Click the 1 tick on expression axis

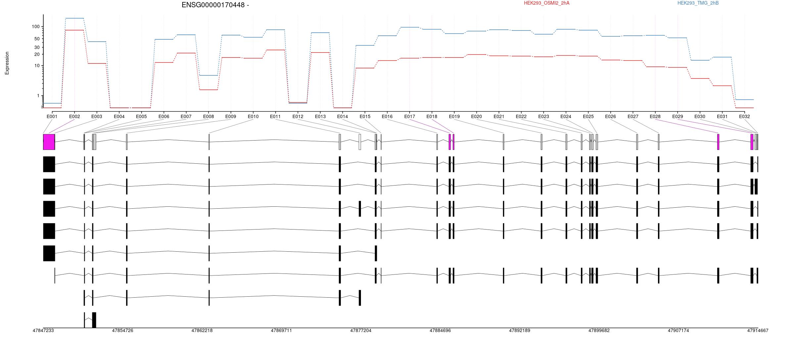pos(38,96)
